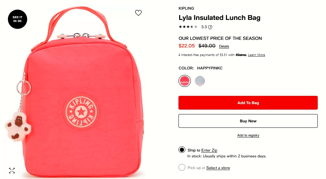Choose the Happy Pink color swatch
326x179 pixels.
[x=185, y=81]
